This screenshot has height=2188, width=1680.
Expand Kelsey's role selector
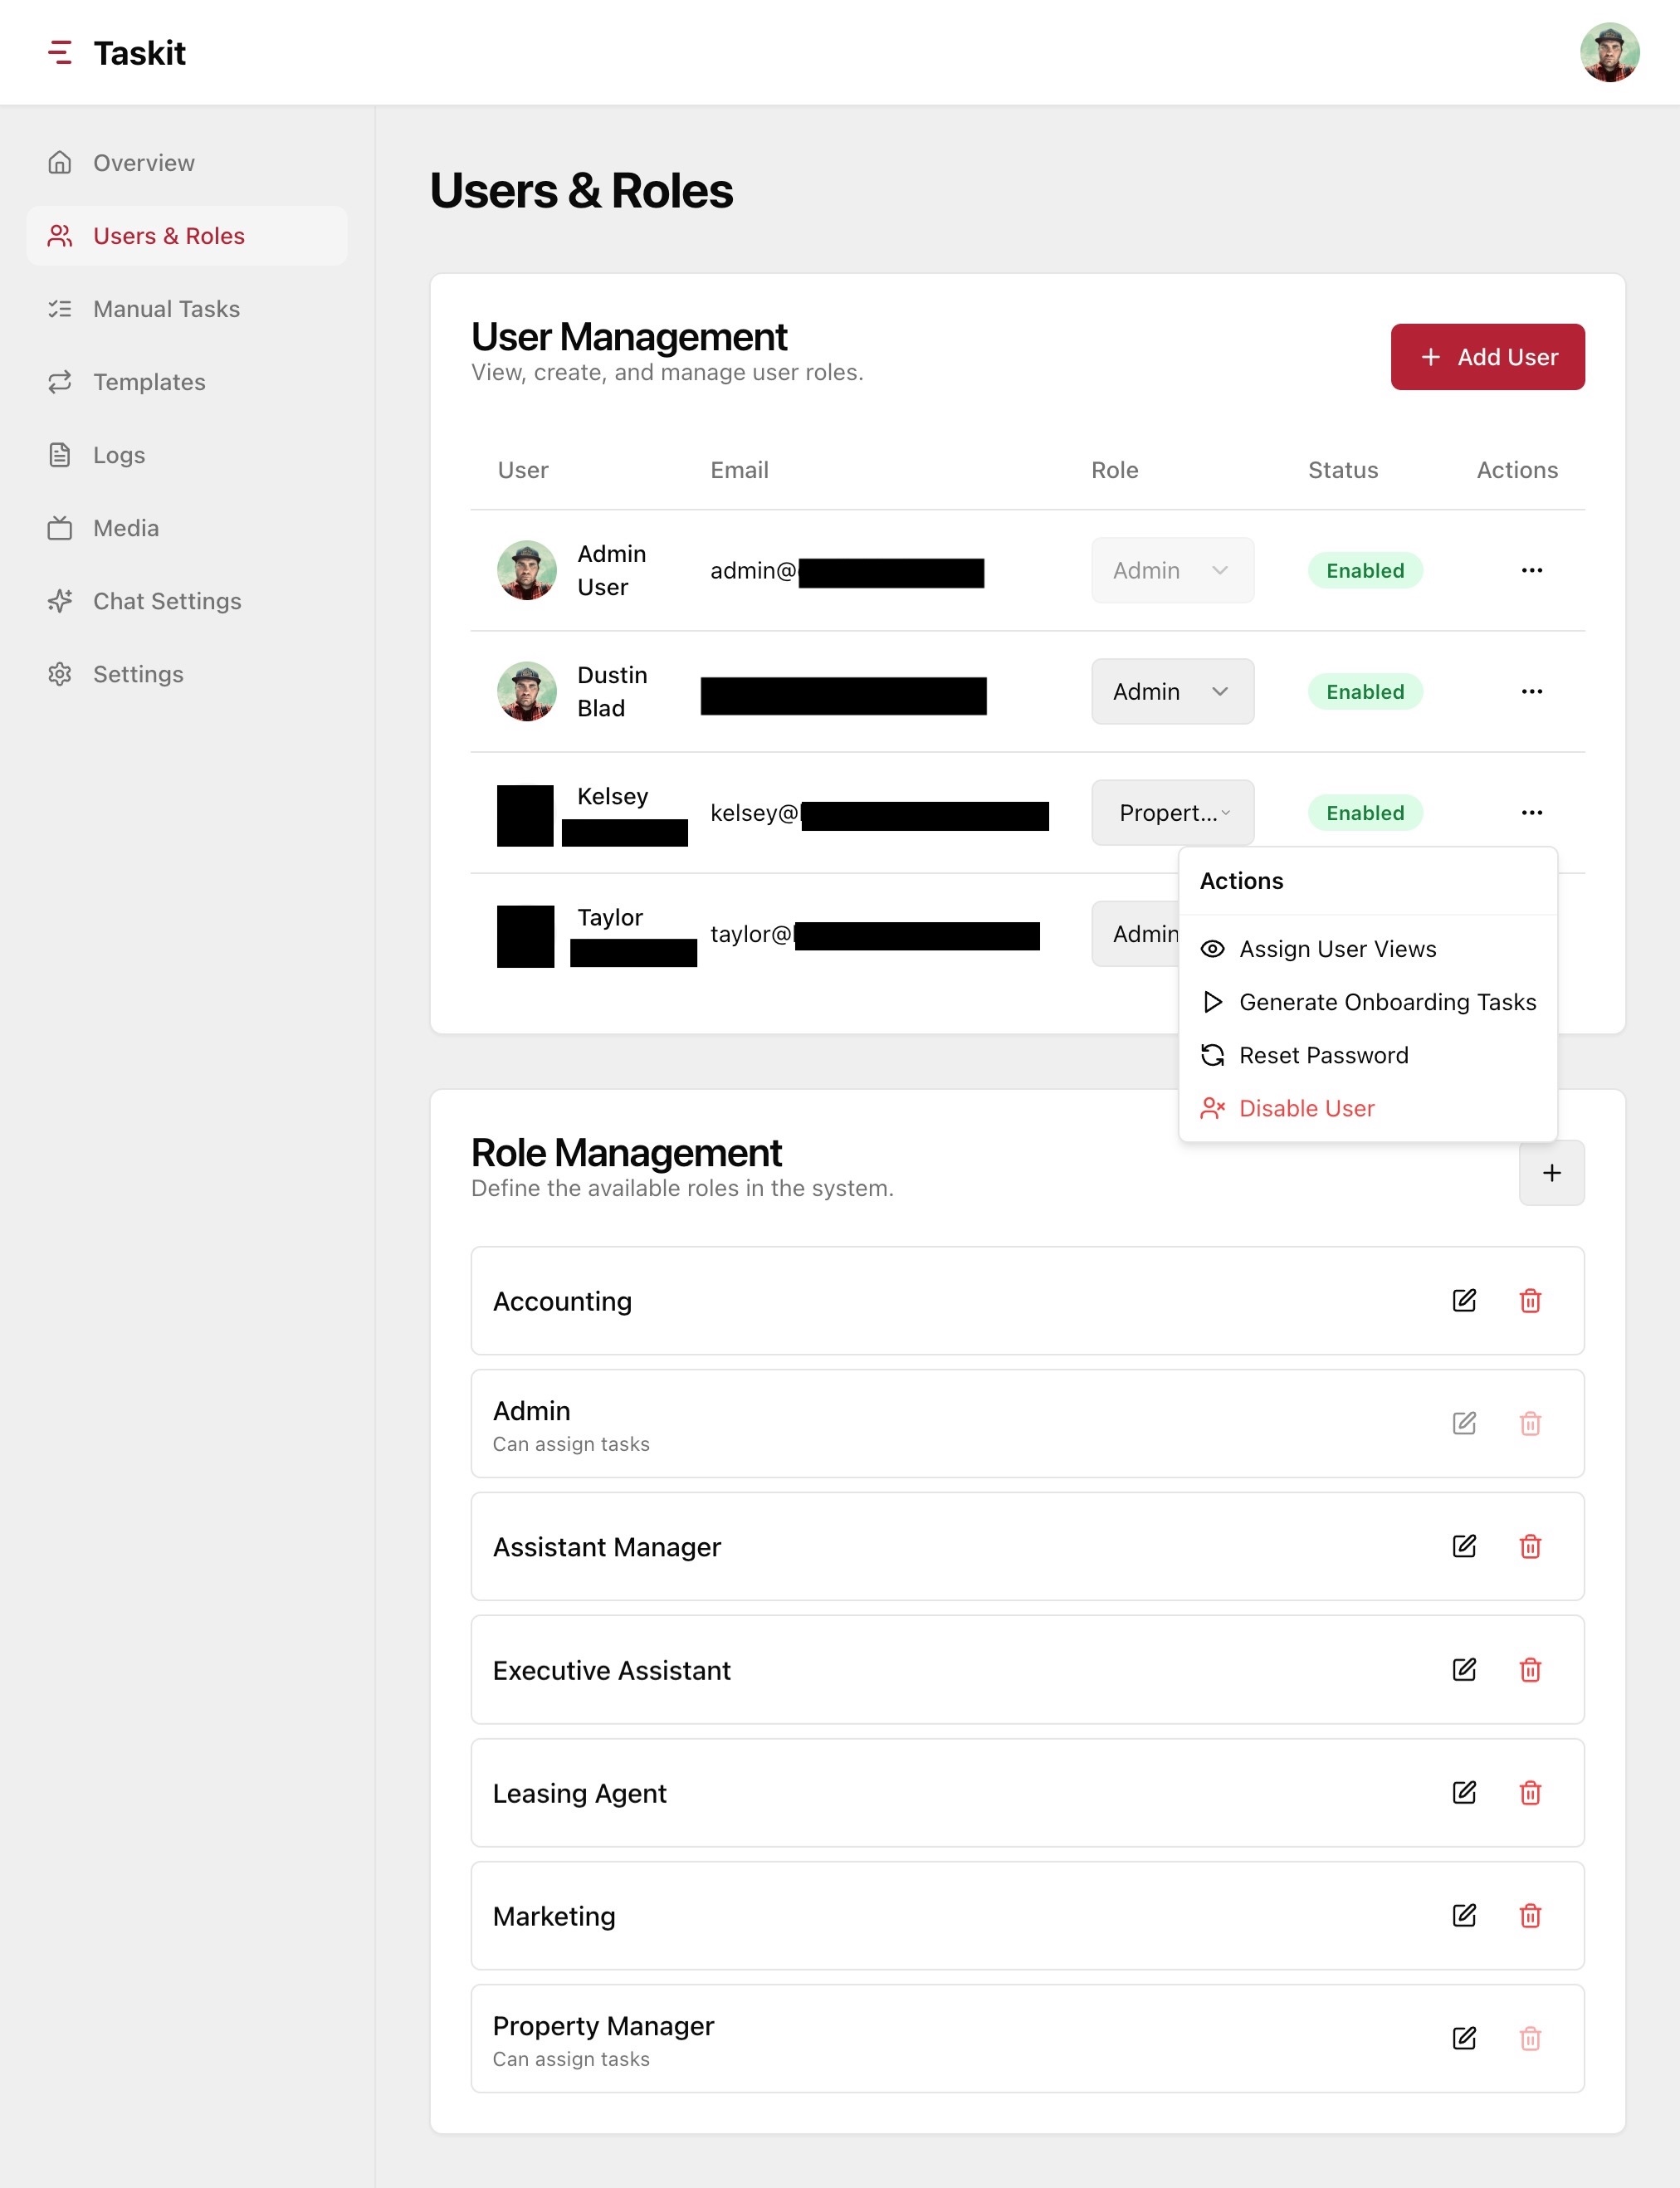point(1171,812)
